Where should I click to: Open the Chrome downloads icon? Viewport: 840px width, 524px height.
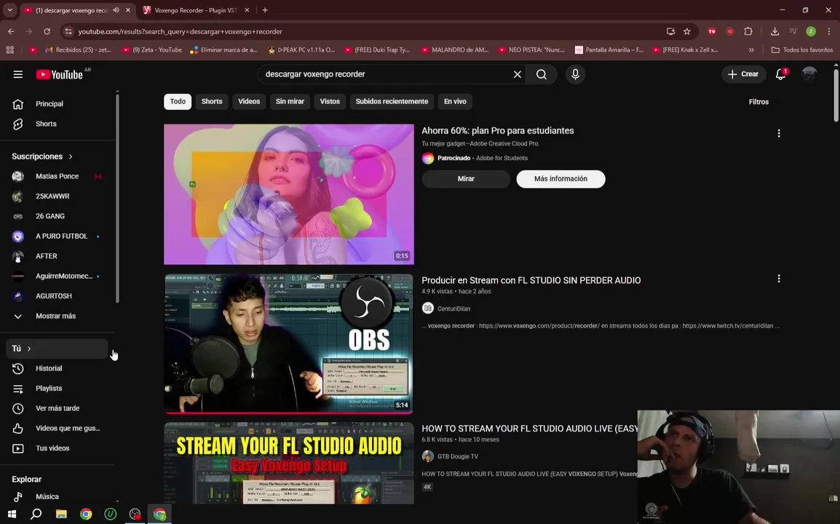tap(774, 31)
